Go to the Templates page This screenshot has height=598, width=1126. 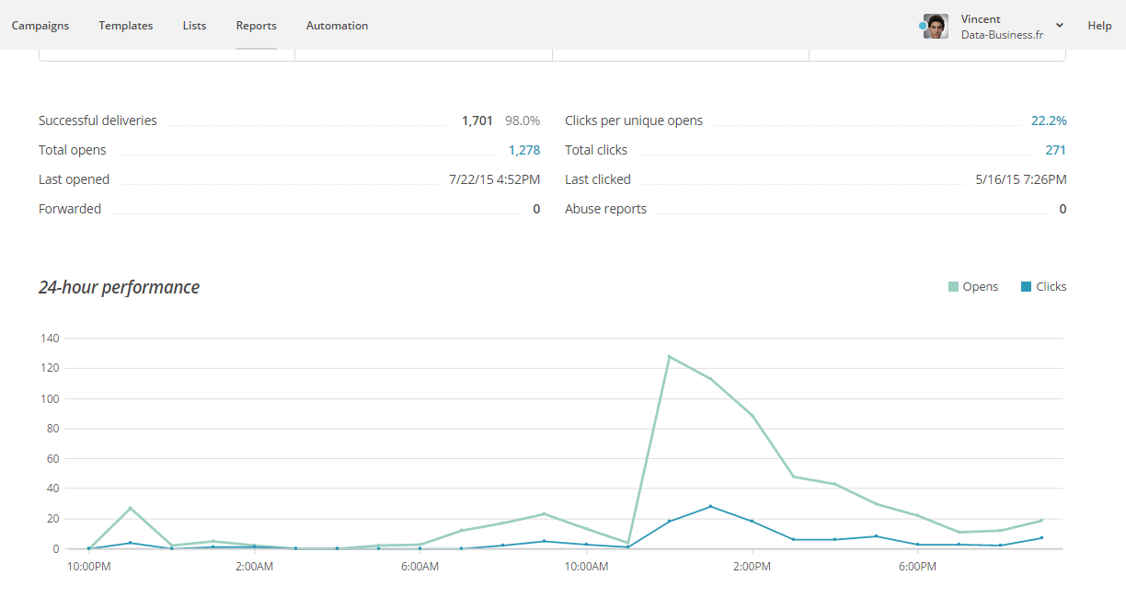pos(126,26)
